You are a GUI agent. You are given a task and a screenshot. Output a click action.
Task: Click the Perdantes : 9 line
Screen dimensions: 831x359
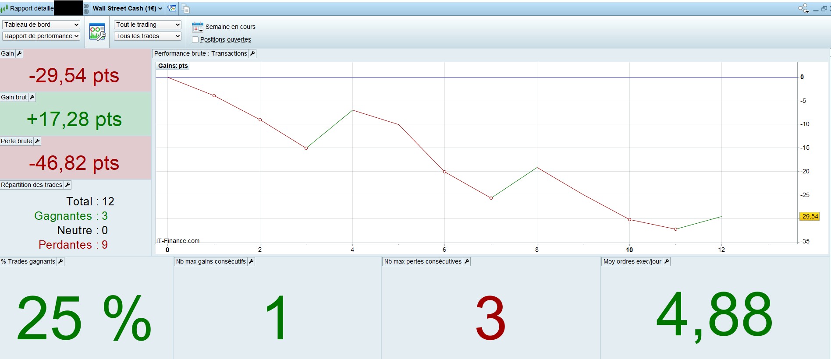pyautogui.click(x=73, y=245)
